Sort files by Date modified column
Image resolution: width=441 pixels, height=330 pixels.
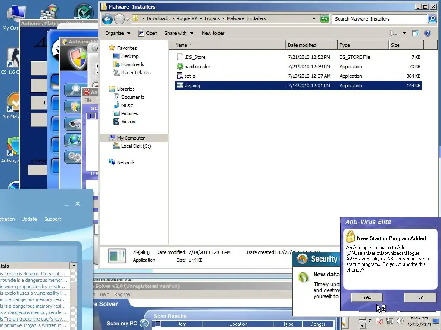pos(311,45)
